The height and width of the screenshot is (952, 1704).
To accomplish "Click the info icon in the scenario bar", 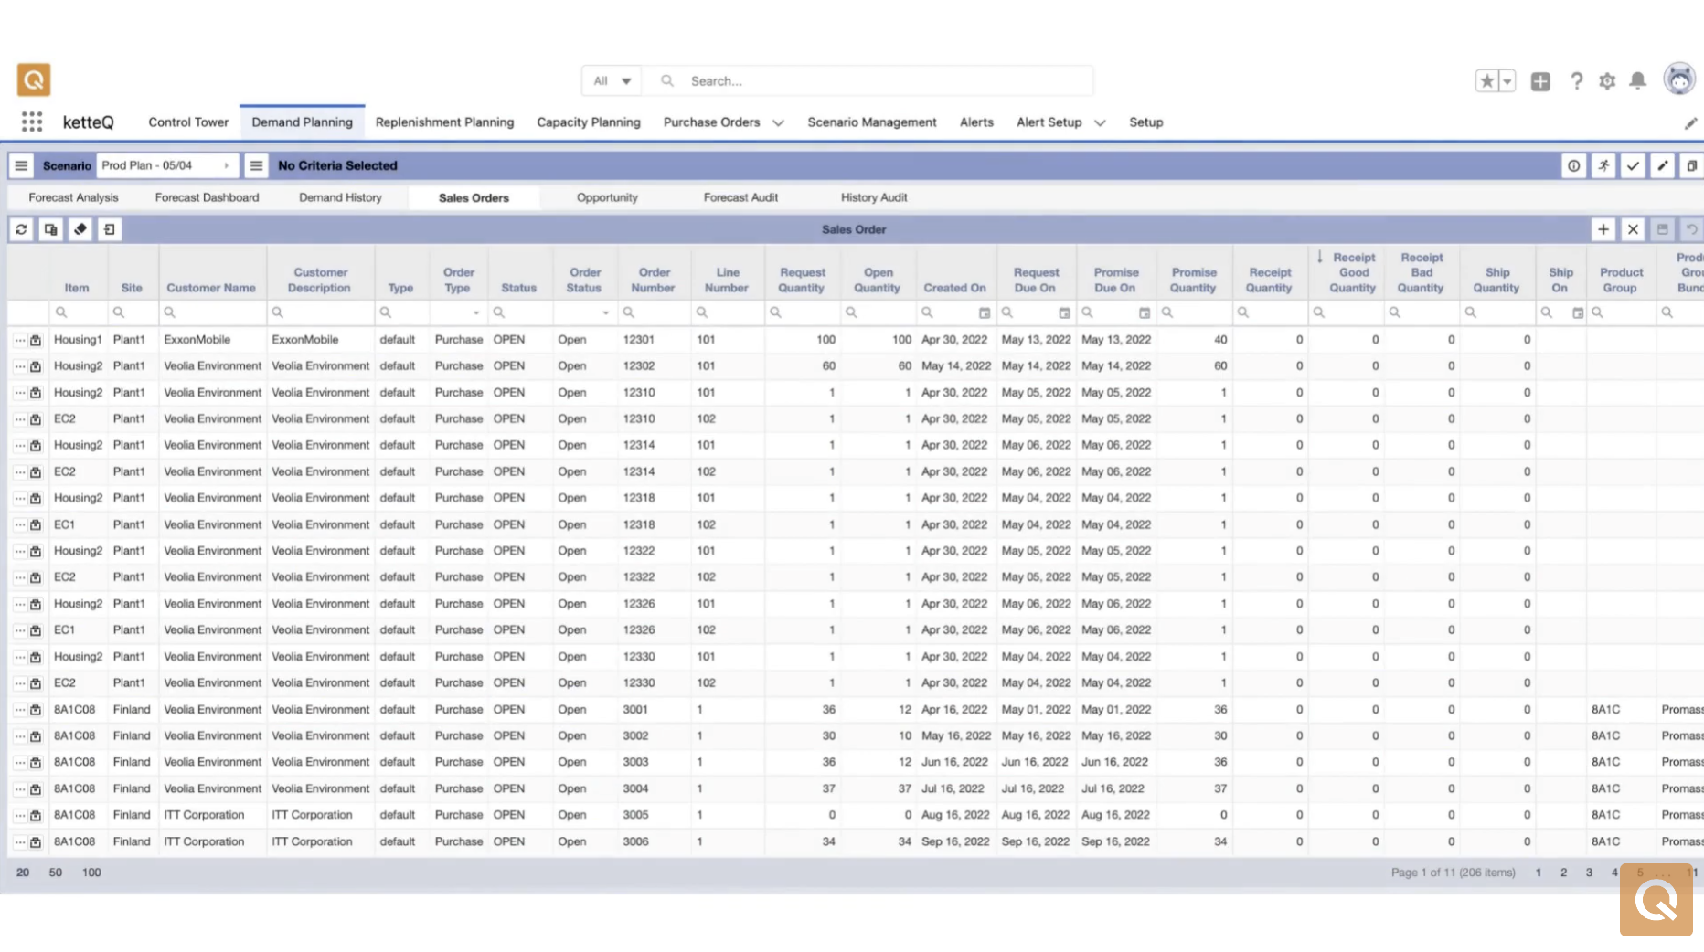I will tap(1573, 165).
